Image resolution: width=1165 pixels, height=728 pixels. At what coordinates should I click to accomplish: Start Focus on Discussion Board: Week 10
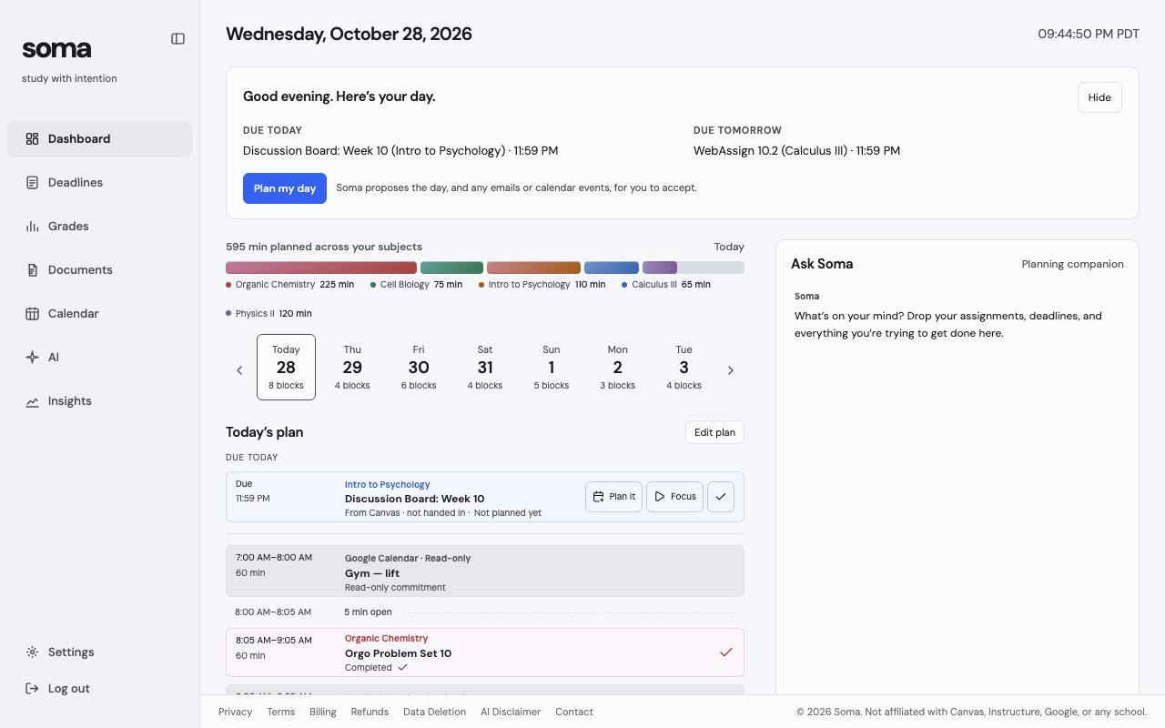(674, 497)
